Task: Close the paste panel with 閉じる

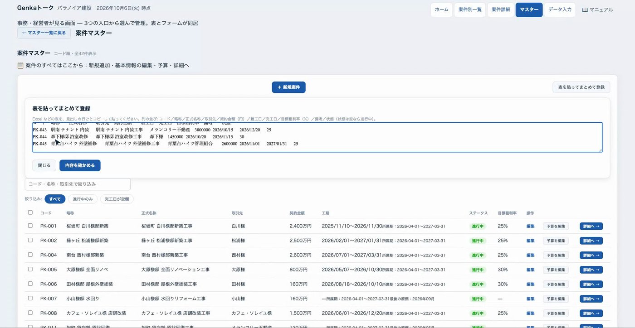Action: (x=44, y=165)
